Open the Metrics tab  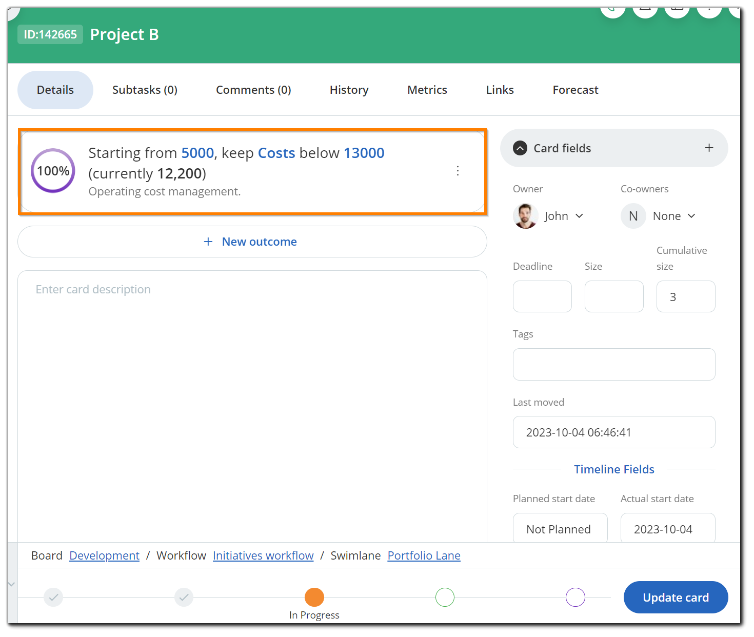427,90
